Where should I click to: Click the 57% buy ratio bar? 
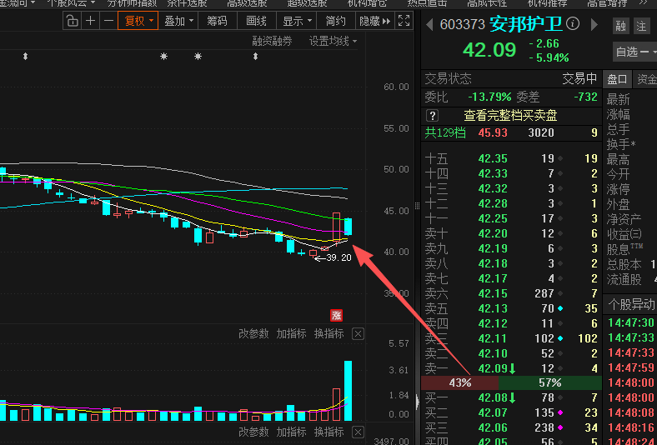coord(550,382)
